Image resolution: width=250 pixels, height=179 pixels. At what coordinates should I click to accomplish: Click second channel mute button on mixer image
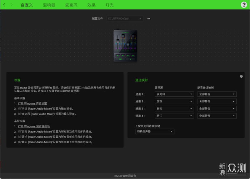(123, 55)
